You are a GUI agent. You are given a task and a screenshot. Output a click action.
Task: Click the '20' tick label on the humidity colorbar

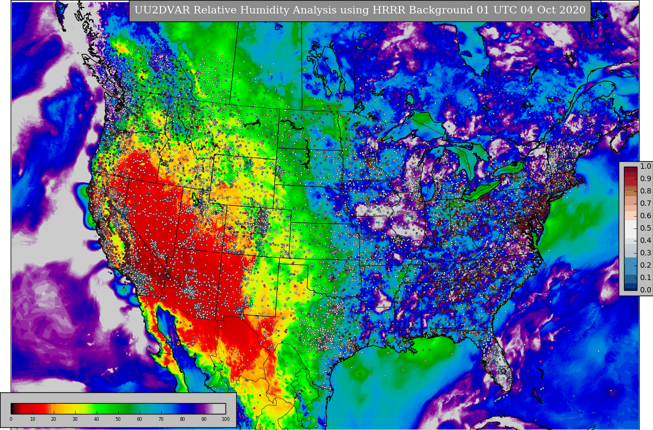click(x=54, y=419)
